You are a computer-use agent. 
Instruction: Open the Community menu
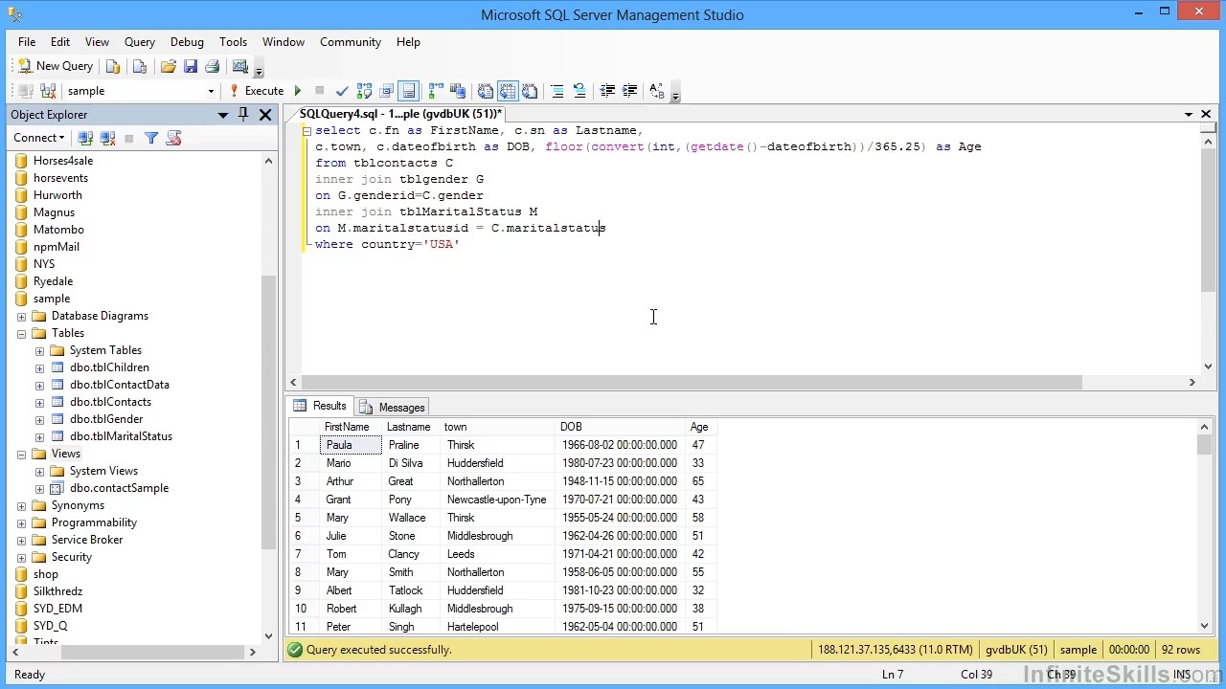pyautogui.click(x=351, y=42)
